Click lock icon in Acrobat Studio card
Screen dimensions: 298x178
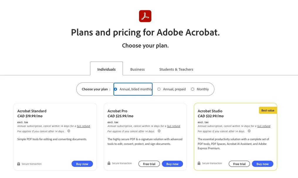199,163
